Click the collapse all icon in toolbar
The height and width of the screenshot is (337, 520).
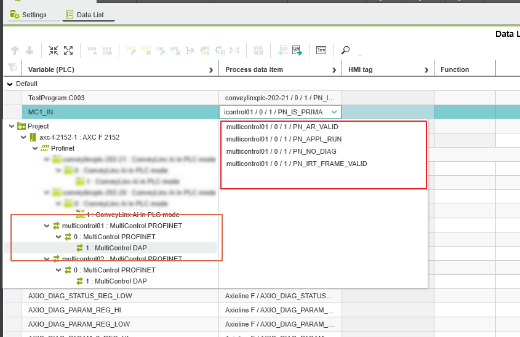[54, 51]
